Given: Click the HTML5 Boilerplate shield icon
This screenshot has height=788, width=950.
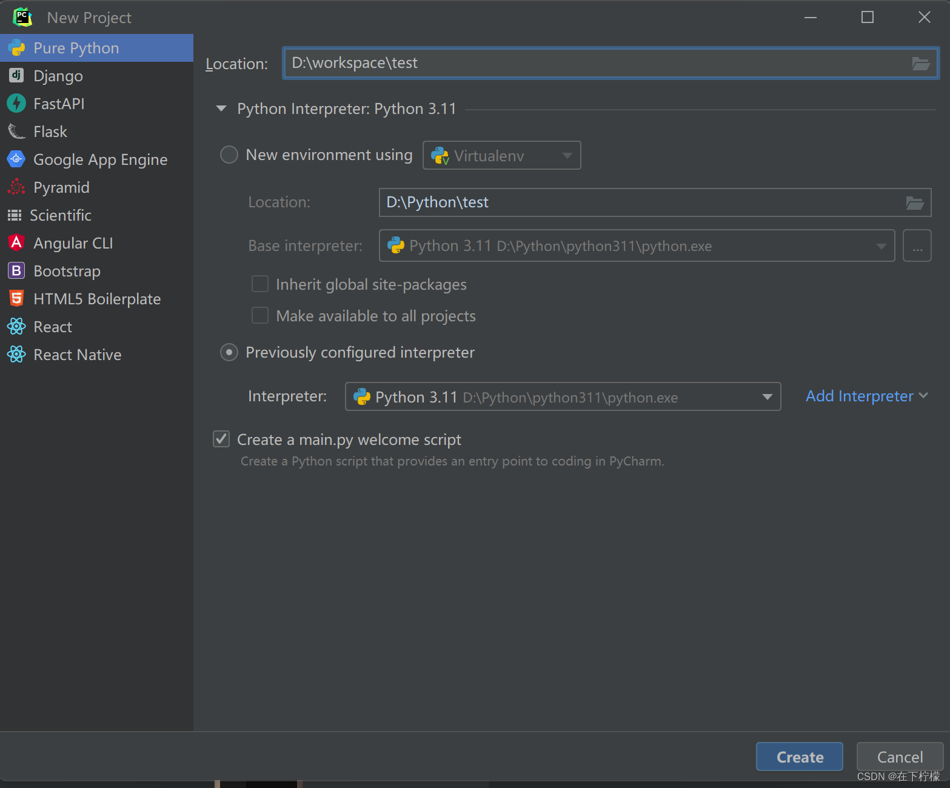Looking at the screenshot, I should click(16, 298).
